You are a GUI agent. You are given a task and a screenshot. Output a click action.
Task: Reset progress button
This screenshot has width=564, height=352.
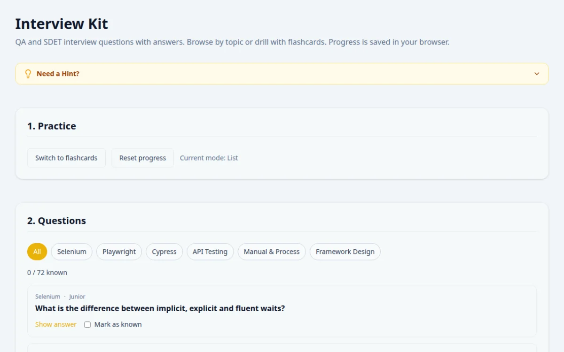click(142, 158)
